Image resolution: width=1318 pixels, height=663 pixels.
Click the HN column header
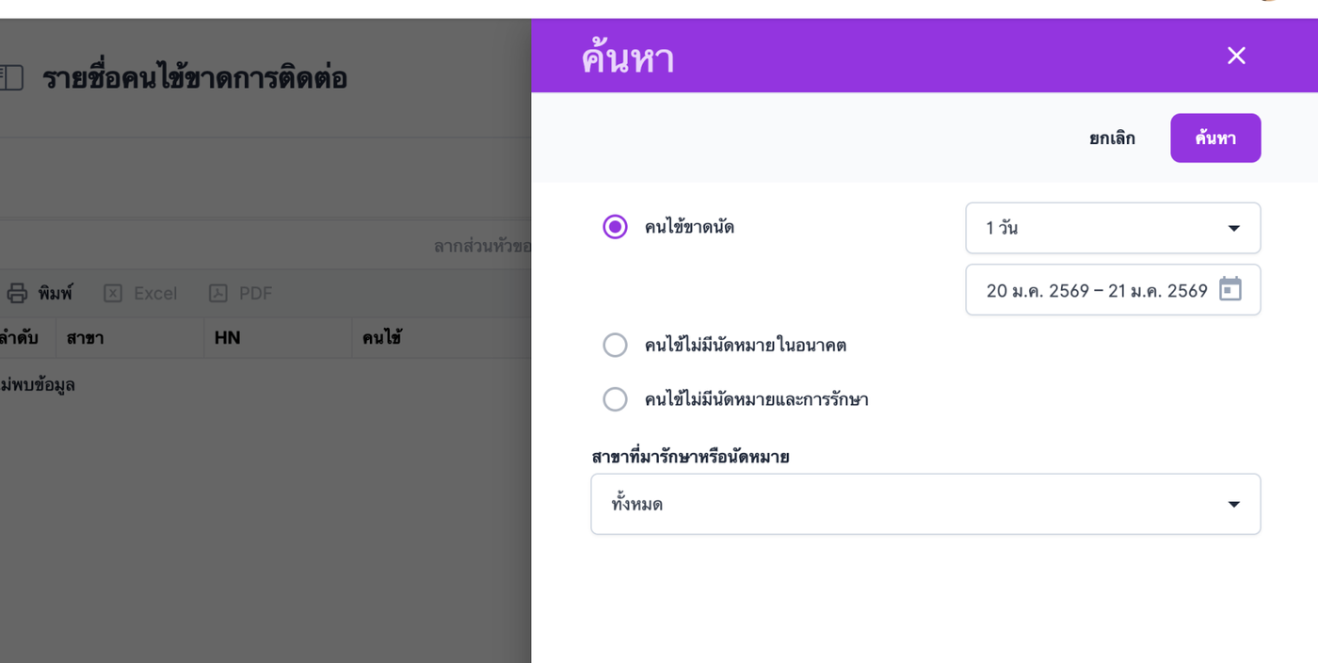[x=227, y=337]
